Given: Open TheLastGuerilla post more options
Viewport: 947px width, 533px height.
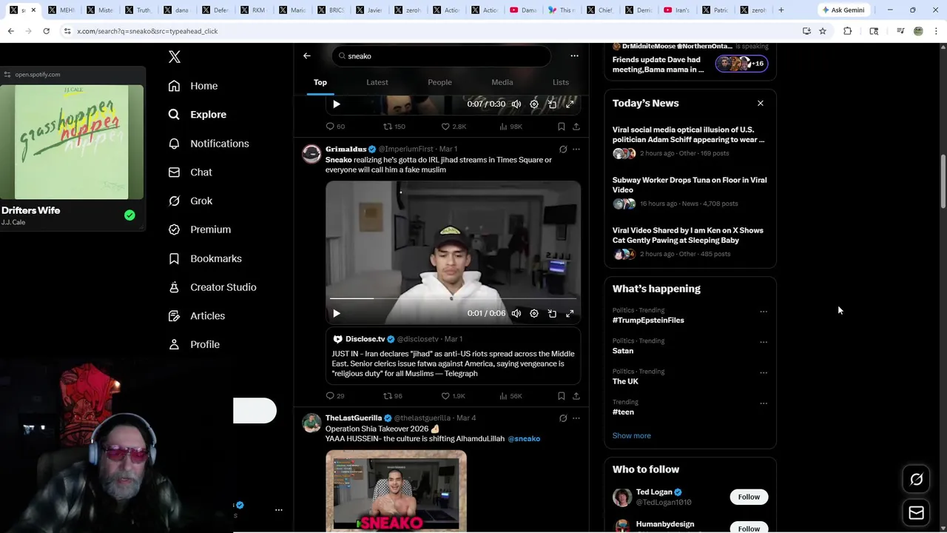Looking at the screenshot, I should tap(576, 418).
